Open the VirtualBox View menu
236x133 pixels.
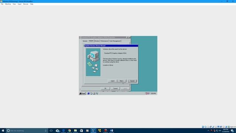(x=14, y=4)
